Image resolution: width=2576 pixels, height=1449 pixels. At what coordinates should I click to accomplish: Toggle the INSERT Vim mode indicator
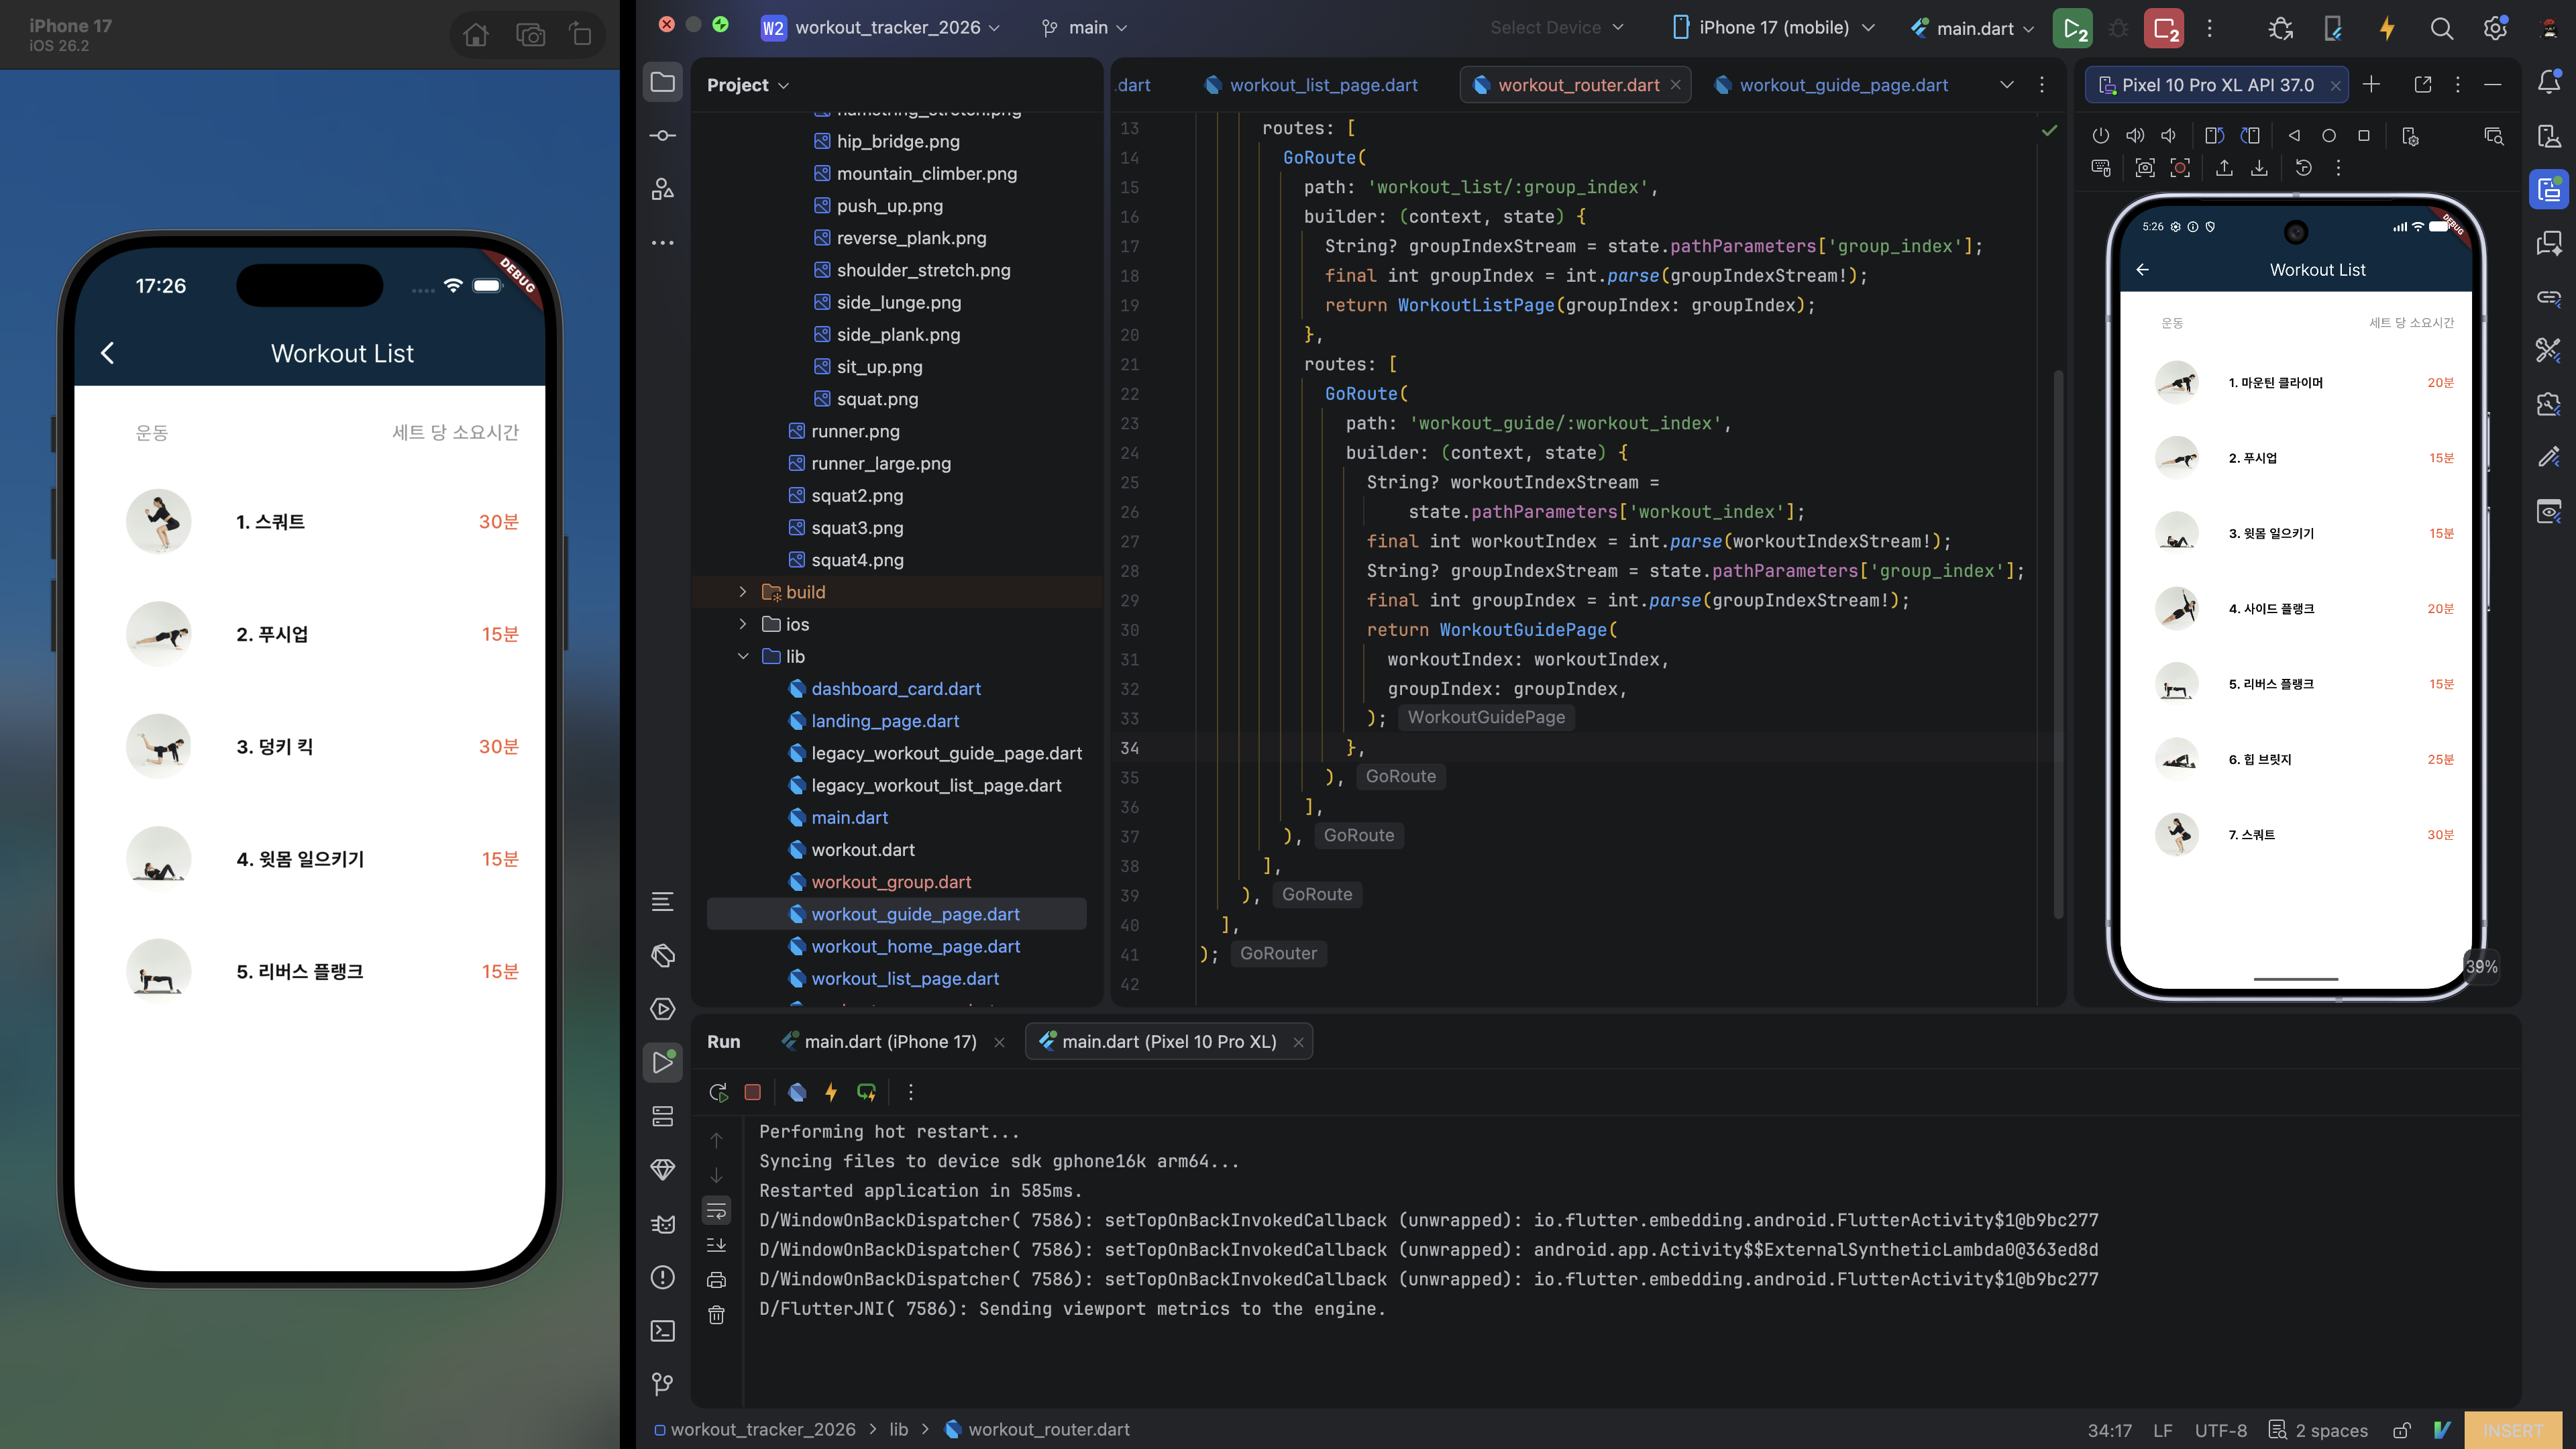2512,1430
